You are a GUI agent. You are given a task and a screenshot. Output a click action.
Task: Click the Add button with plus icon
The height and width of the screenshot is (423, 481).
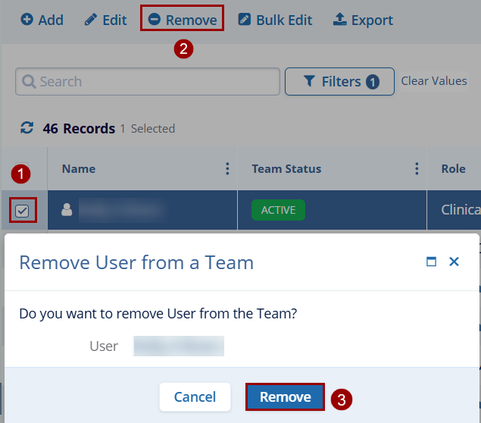42,20
